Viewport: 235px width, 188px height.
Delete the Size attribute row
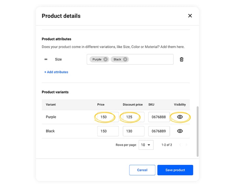click(181, 59)
